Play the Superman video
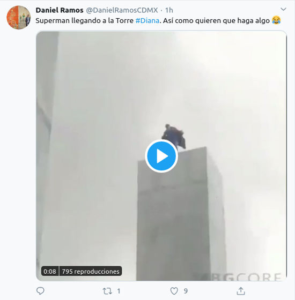This screenshot has height=300, width=295. (x=161, y=156)
